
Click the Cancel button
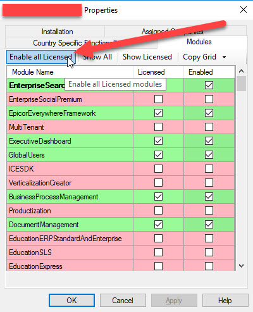(x=123, y=300)
